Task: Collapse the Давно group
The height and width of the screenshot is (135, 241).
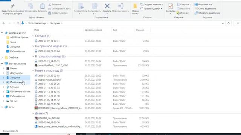Action: tap(33, 113)
